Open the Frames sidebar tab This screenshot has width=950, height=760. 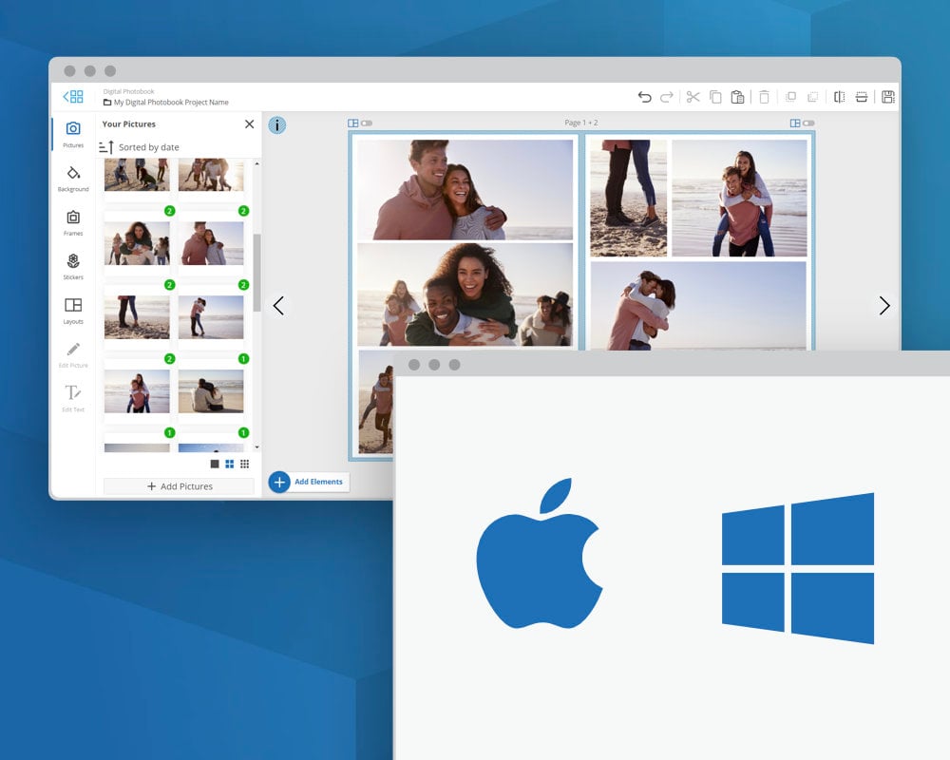(73, 223)
